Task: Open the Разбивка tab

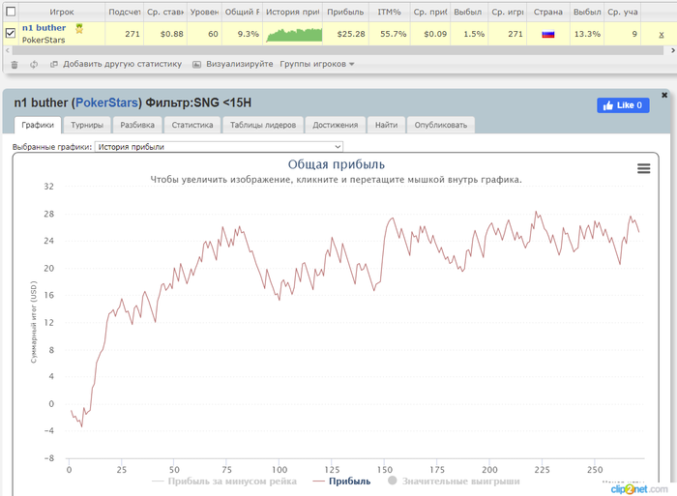Action: tap(137, 125)
